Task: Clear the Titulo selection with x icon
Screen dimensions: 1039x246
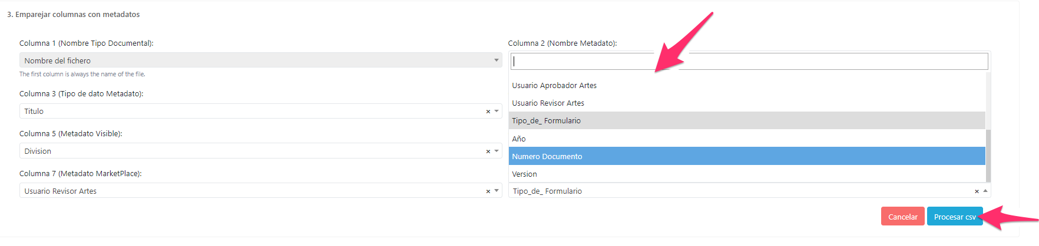Action: click(x=488, y=112)
